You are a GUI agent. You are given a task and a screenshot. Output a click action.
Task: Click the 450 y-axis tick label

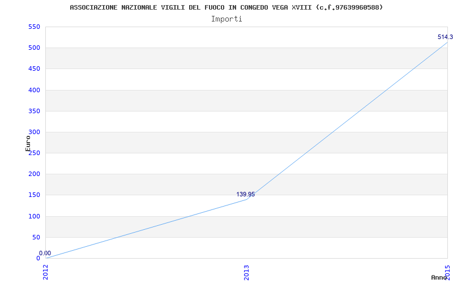coord(34,69)
